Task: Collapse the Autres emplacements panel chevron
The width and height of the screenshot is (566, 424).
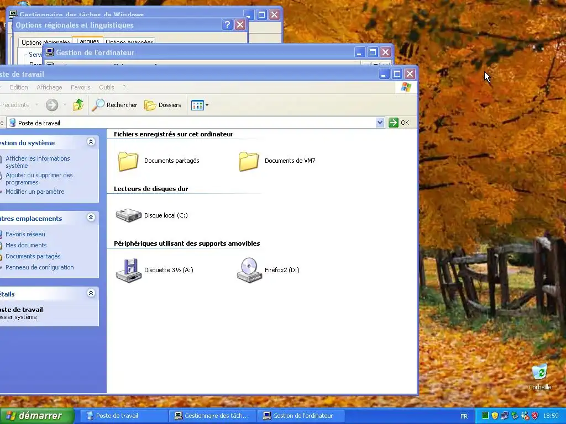Action: (91, 217)
